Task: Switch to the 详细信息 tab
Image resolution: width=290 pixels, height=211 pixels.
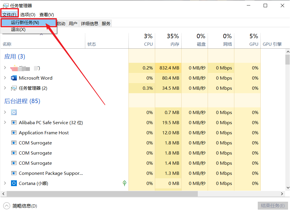Action: click(x=89, y=24)
